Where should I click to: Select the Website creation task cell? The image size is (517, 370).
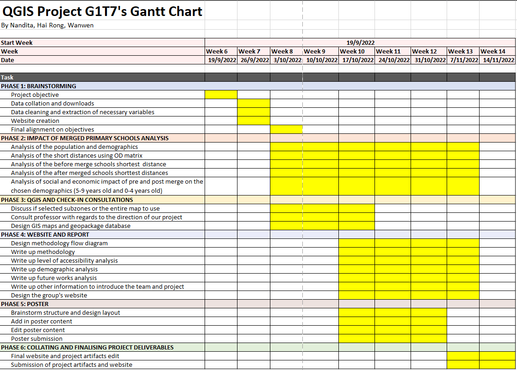(x=35, y=121)
